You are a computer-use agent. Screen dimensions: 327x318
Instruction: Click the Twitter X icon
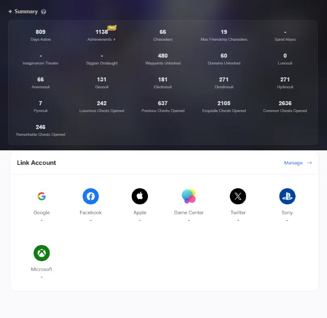238,196
